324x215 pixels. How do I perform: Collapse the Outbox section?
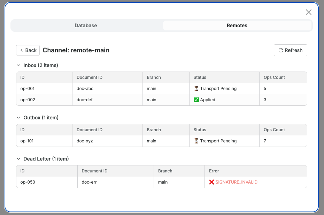click(x=18, y=118)
